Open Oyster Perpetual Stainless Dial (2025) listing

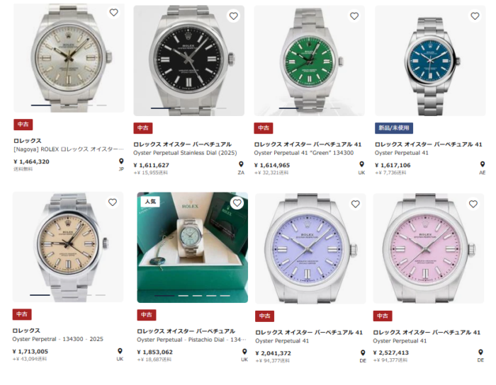tap(184, 153)
